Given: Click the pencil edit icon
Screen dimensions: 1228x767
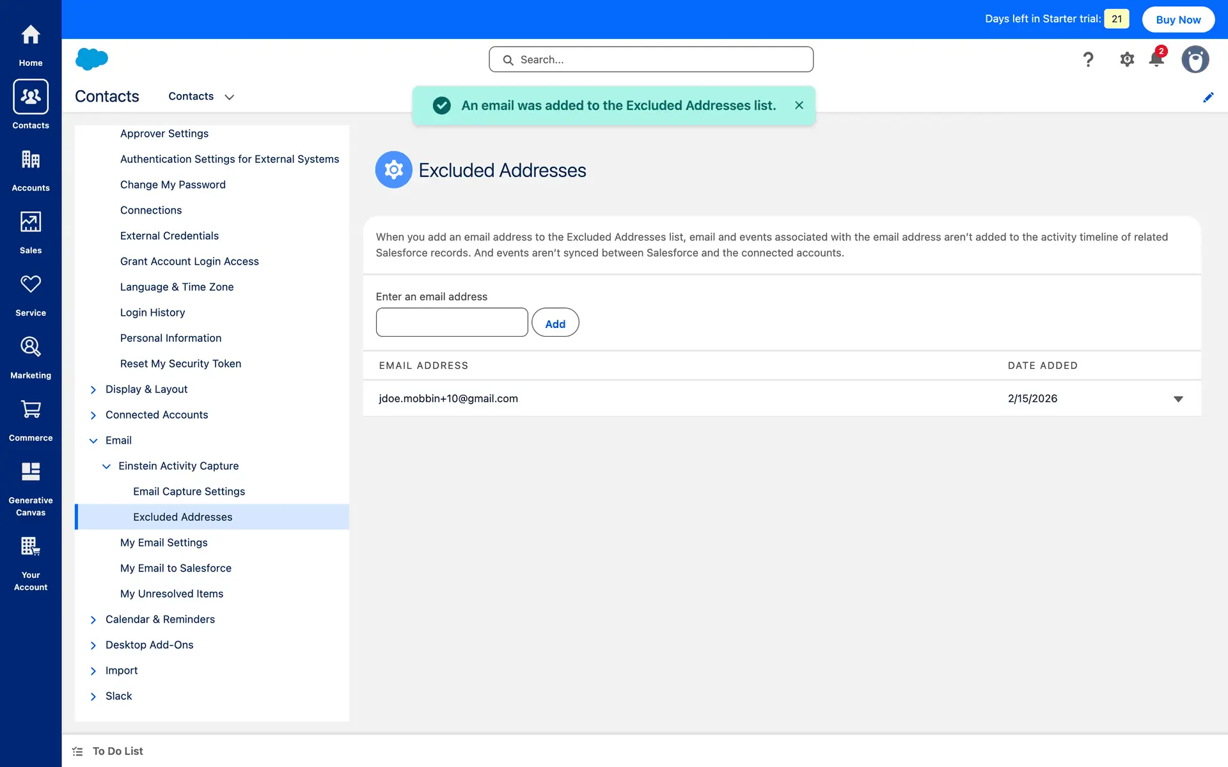Looking at the screenshot, I should tap(1208, 97).
